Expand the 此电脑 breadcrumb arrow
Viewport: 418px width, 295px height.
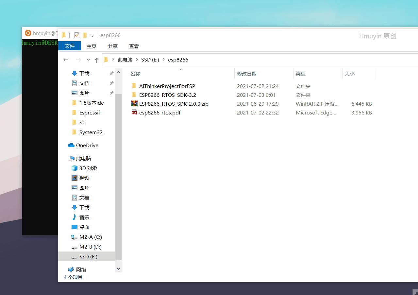click(x=137, y=60)
